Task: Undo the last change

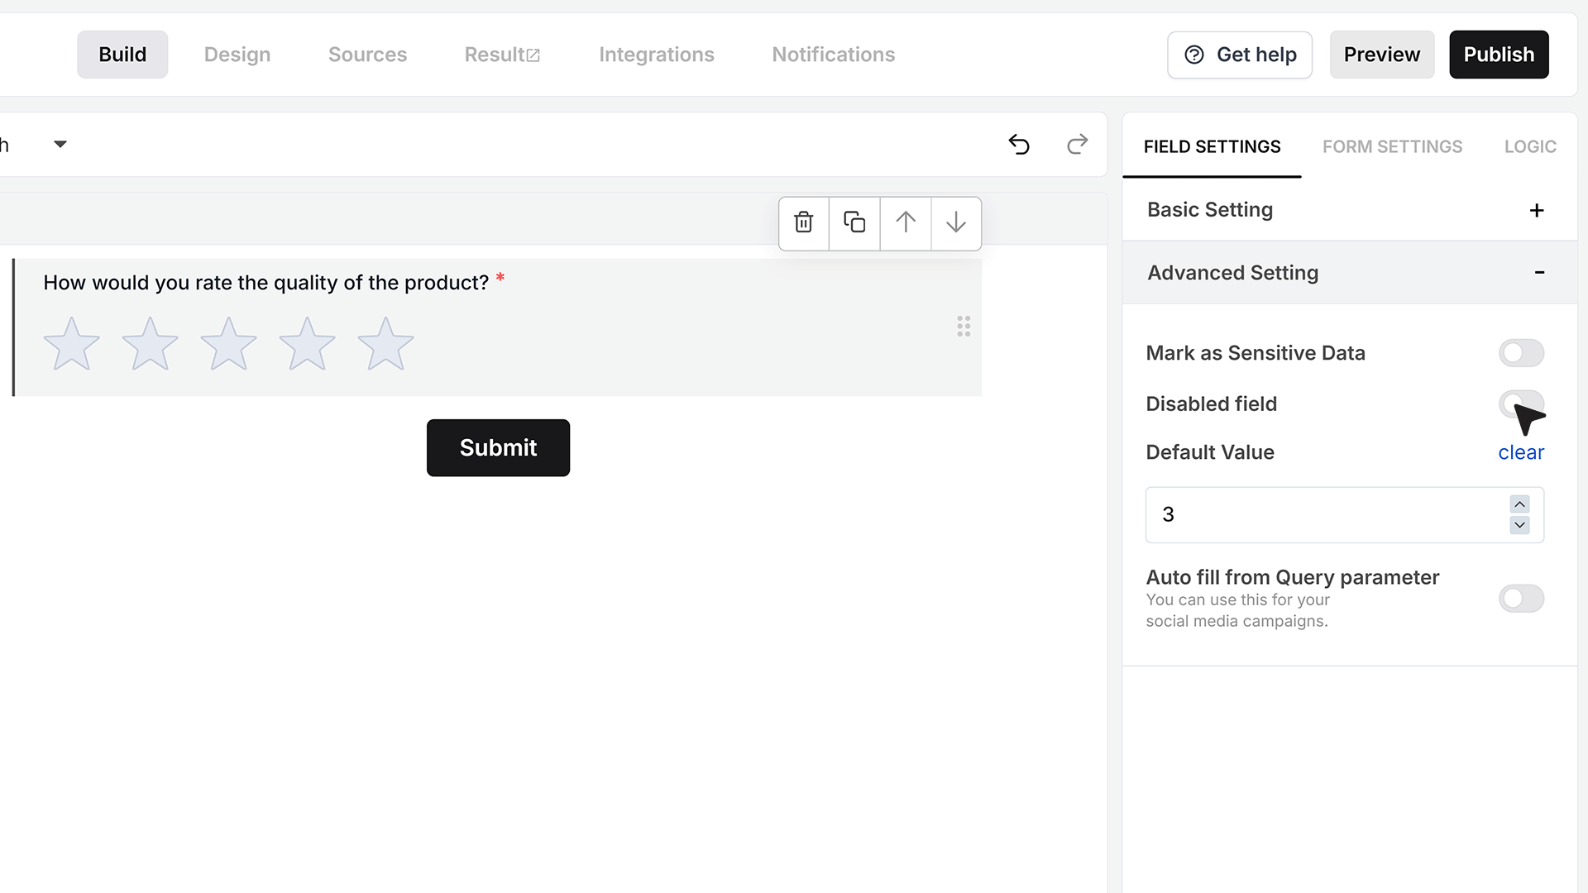Action: pos(1019,145)
